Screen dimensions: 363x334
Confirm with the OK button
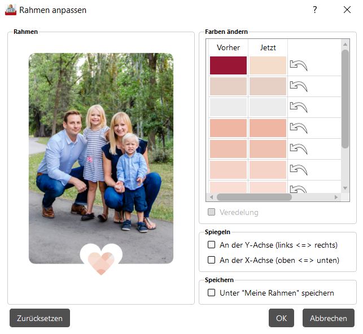click(x=281, y=318)
